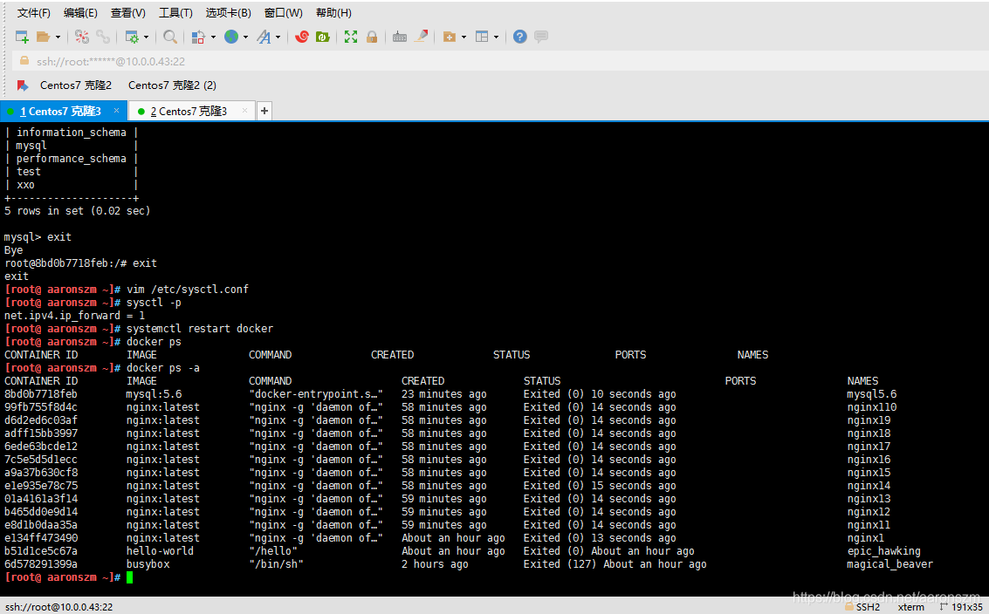This screenshot has width=989, height=614.
Task: Open the Centos7 克隆2 (2) quick link
Action: [172, 85]
